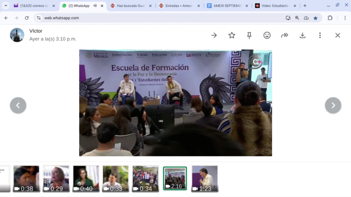Close the media viewer

(x=337, y=35)
